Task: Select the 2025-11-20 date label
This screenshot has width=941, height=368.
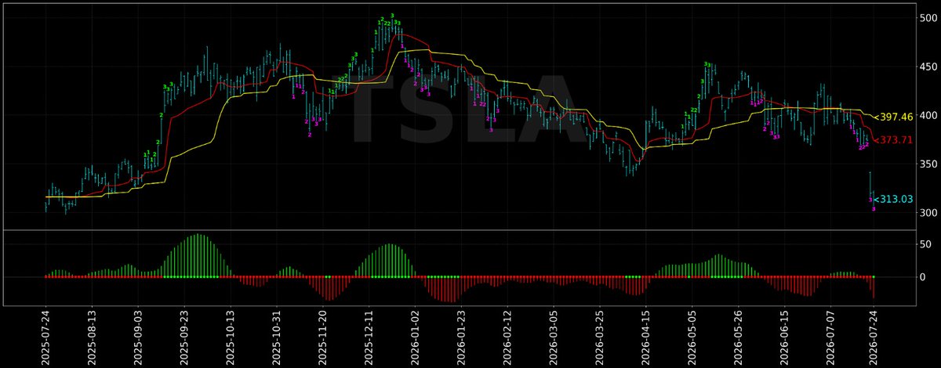Action: coord(322,337)
